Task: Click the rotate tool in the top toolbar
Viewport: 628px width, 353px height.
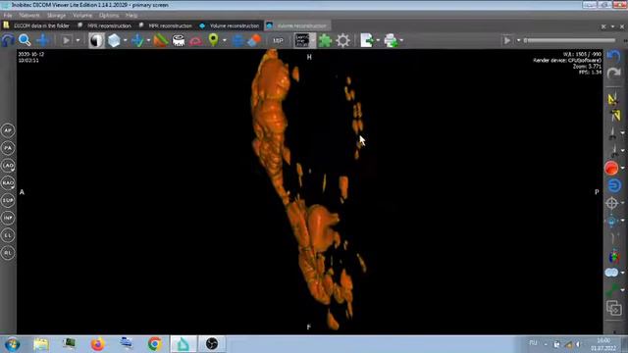Action: [x=8, y=40]
